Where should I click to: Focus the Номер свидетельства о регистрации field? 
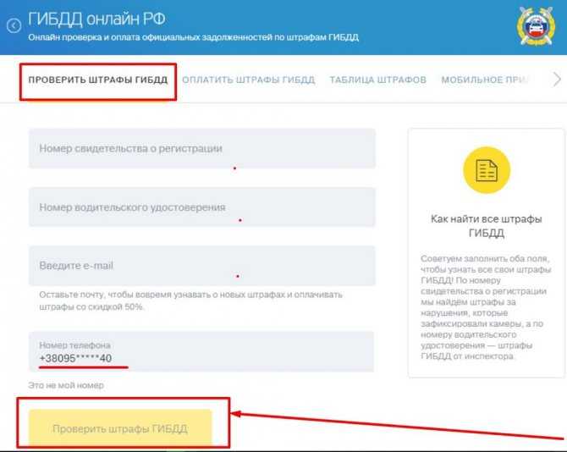point(202,149)
